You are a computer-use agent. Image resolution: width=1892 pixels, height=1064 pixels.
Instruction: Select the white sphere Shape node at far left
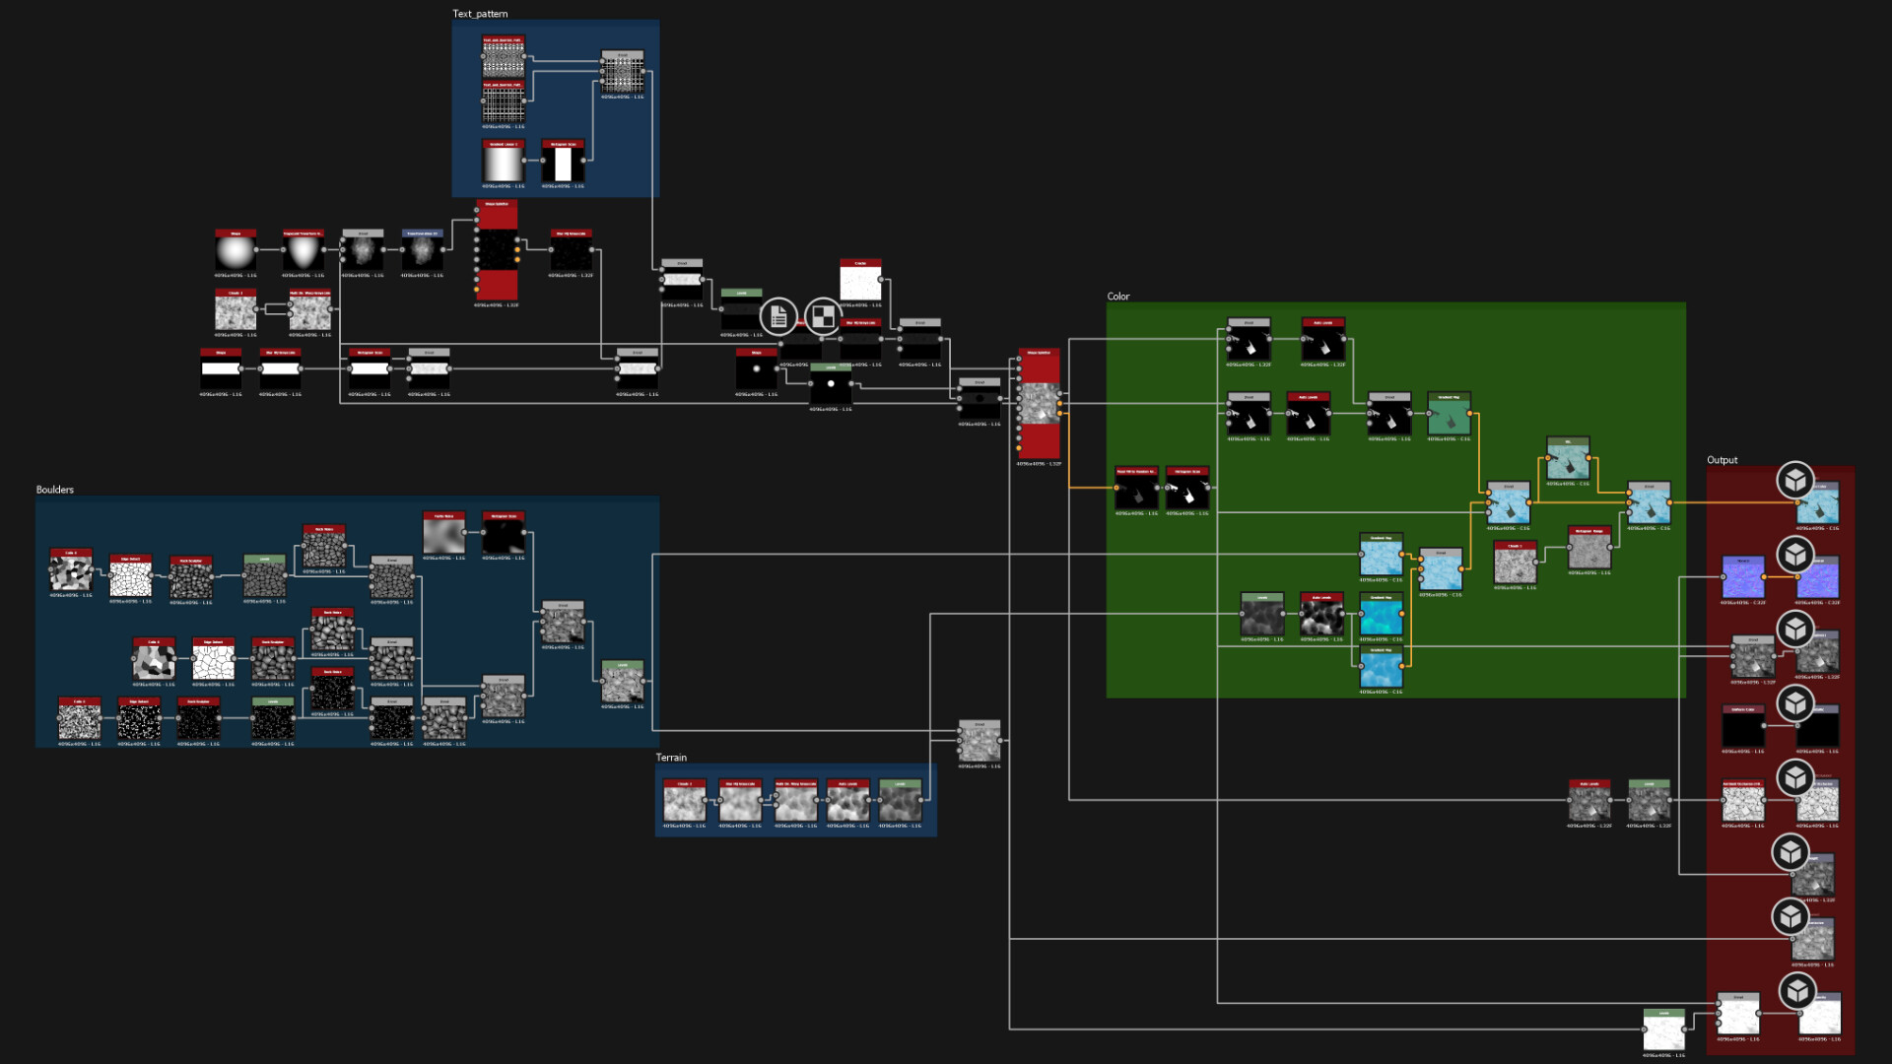click(x=236, y=252)
